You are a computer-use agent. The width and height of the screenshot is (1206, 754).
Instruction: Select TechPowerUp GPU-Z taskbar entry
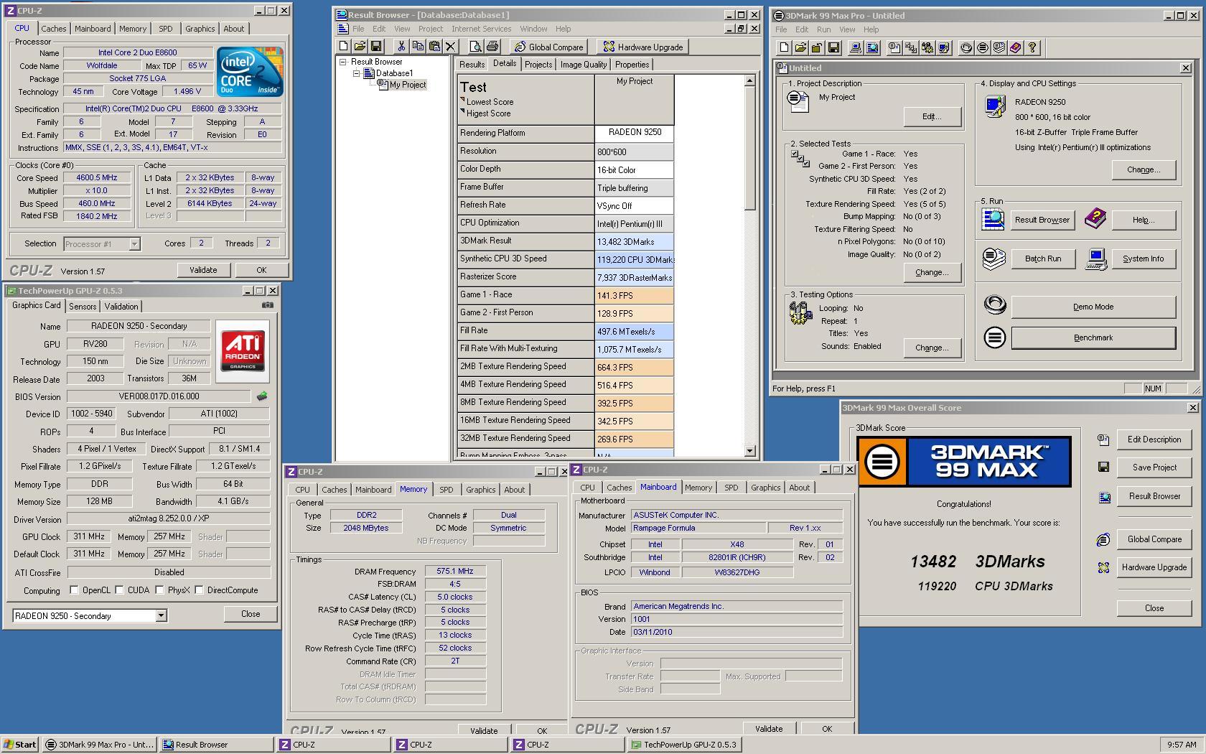click(x=685, y=745)
